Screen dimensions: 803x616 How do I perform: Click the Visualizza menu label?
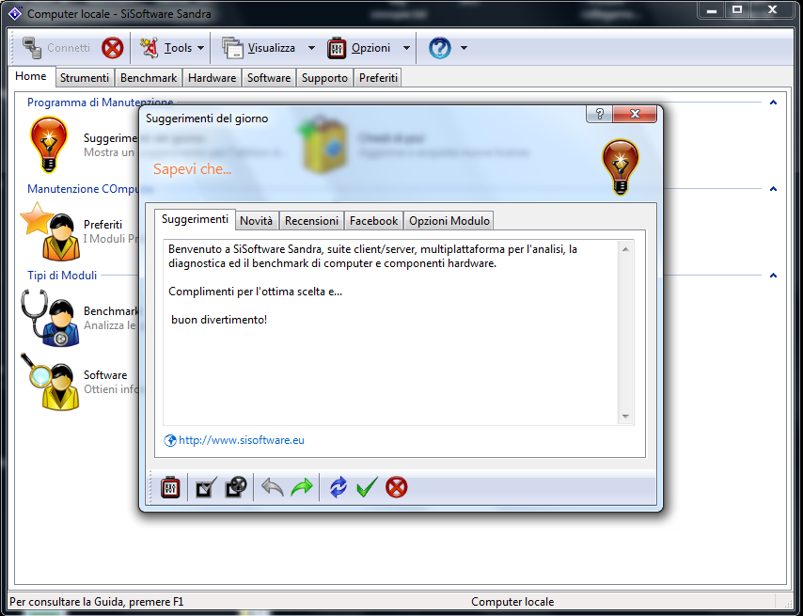point(272,48)
